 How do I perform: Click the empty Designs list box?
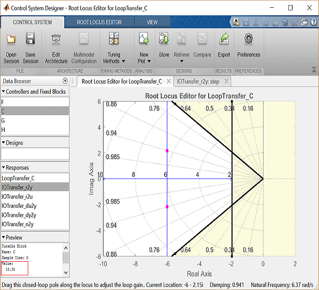(35, 153)
